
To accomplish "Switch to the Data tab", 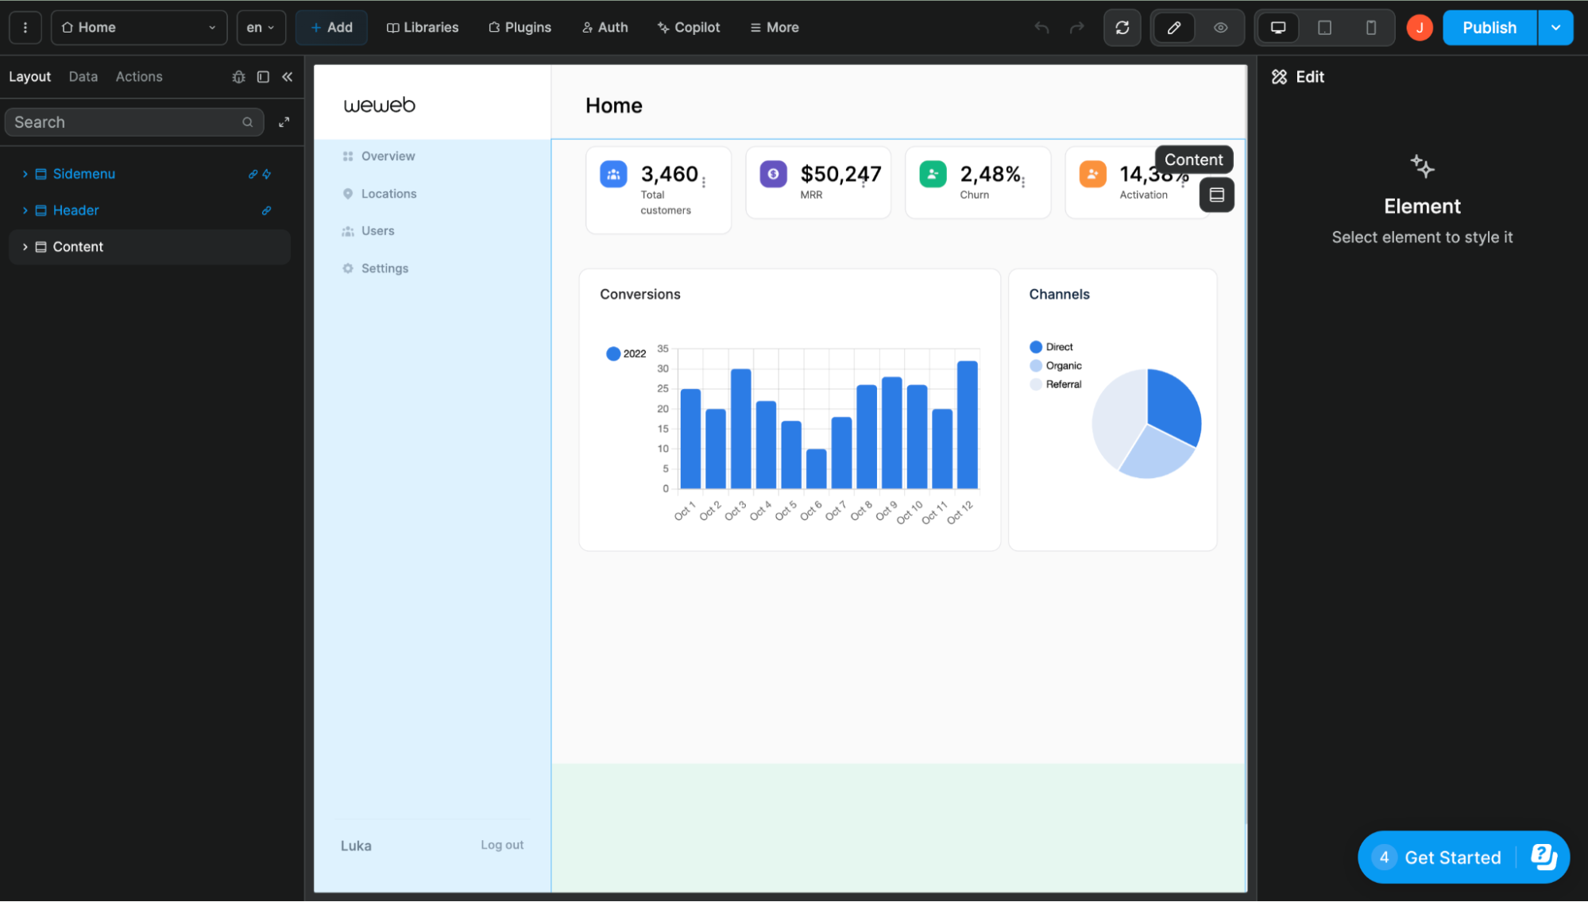I will point(83,76).
